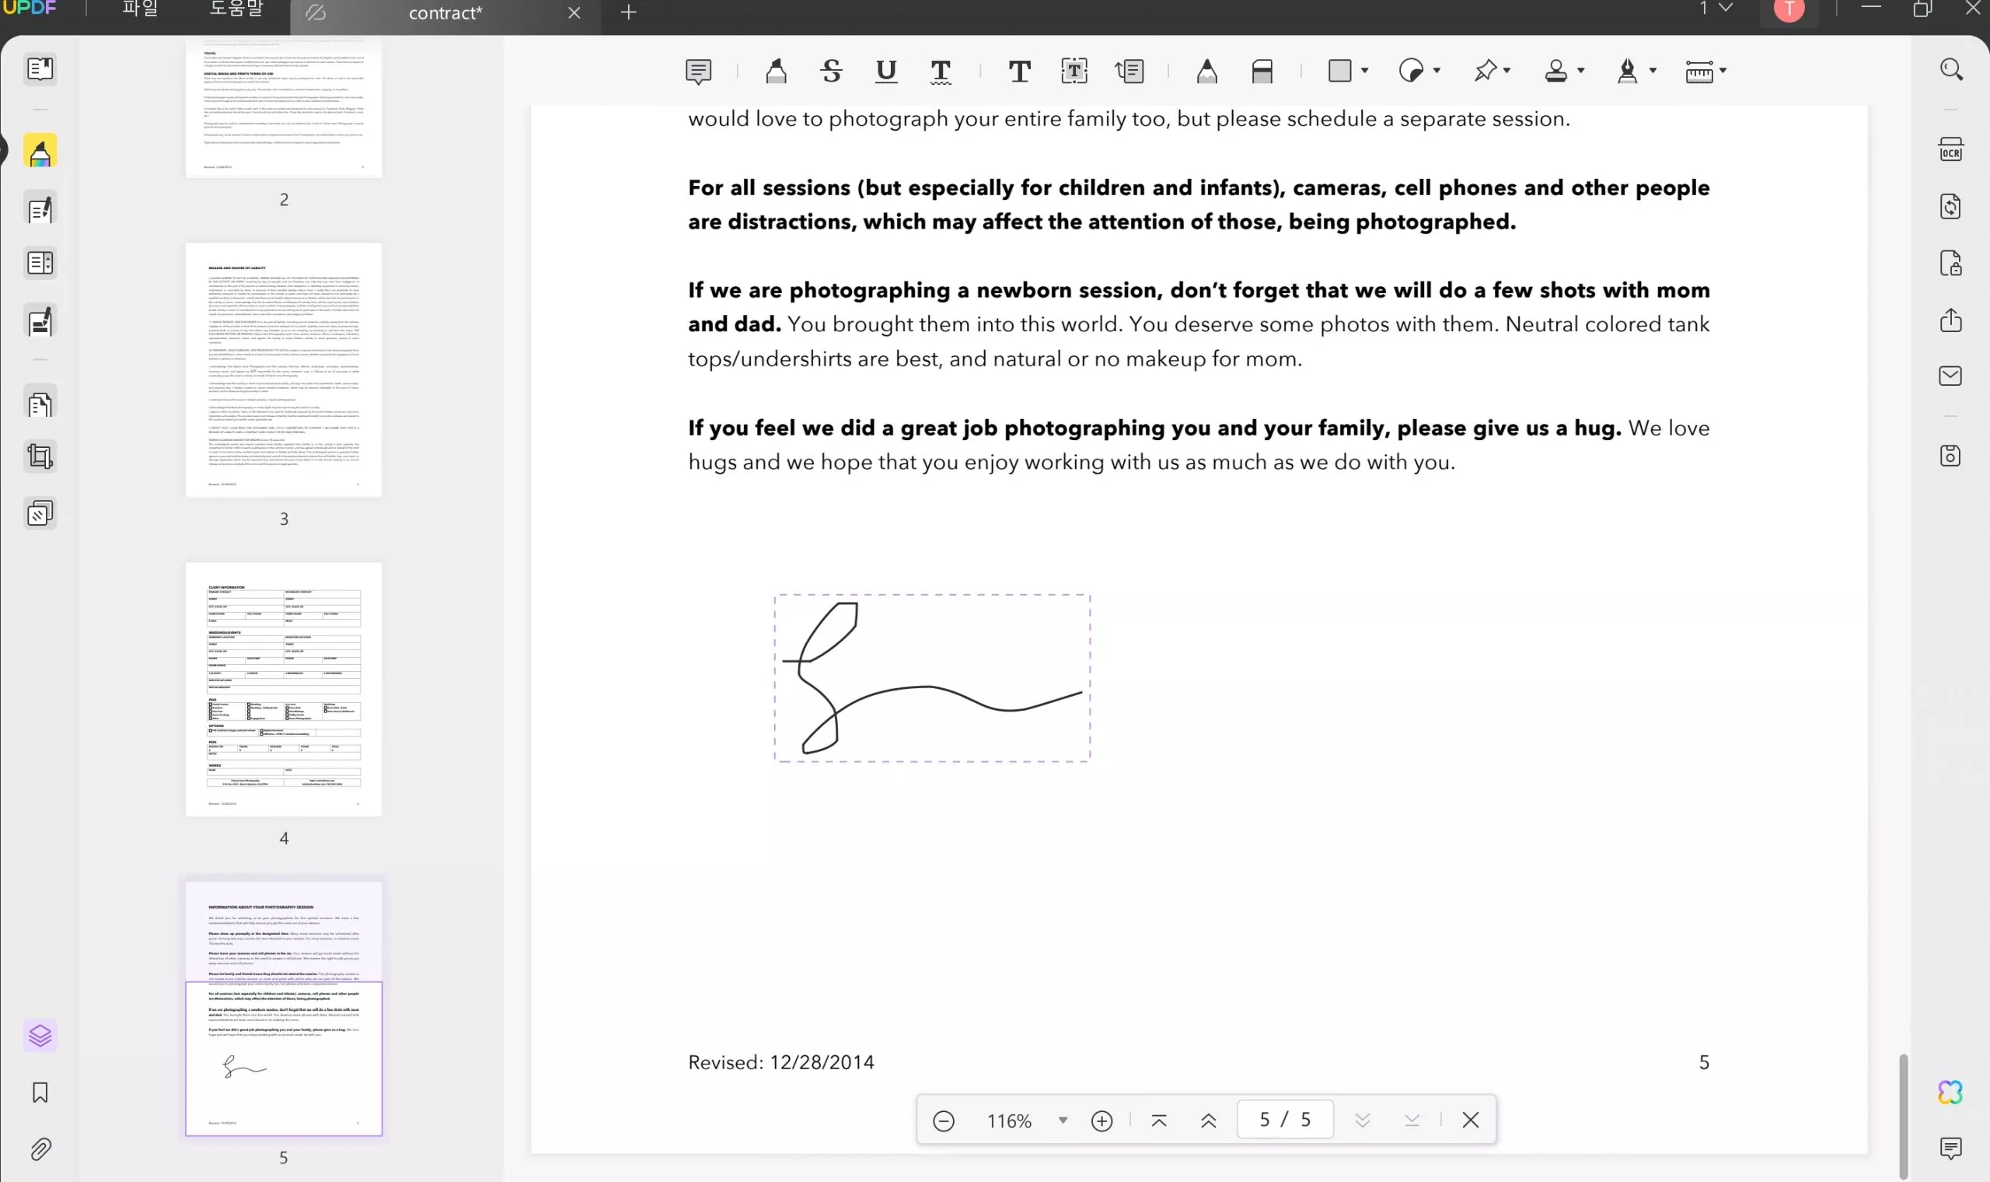This screenshot has height=1182, width=1990.
Task: Select the text callout tool
Action: (x=1129, y=72)
